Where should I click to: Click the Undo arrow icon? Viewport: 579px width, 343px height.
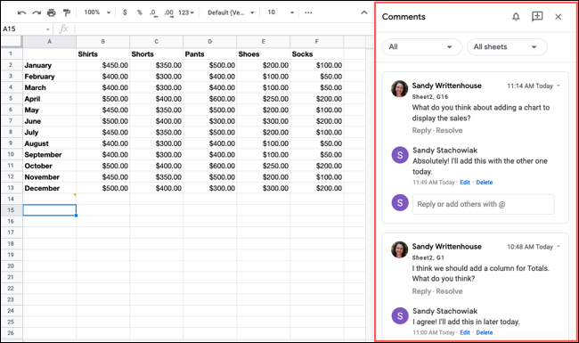(21, 12)
